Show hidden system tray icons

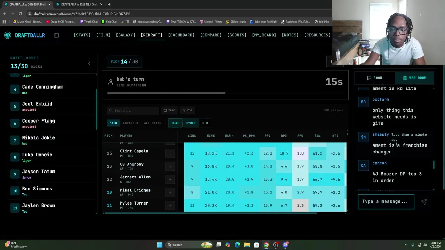click(405, 245)
